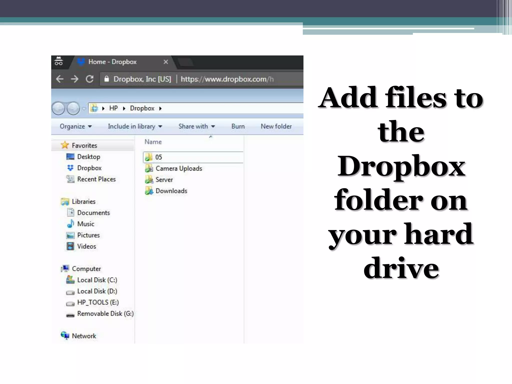Image resolution: width=512 pixels, height=384 pixels.
Task: Open Dropbox under Favorites
Action: coord(89,168)
